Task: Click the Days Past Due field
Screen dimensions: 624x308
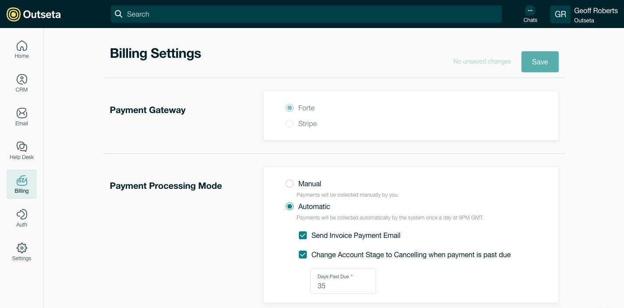Action: 343,286
